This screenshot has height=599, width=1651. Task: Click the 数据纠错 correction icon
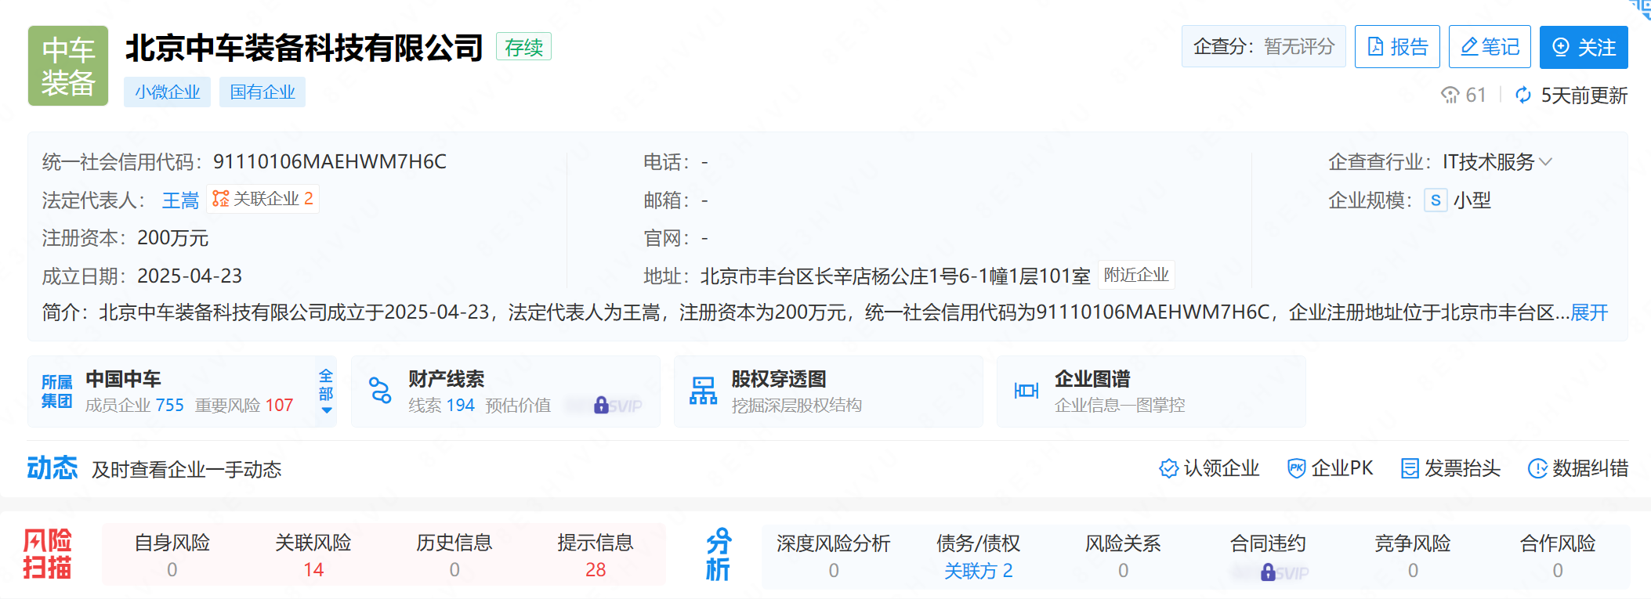coord(1537,468)
